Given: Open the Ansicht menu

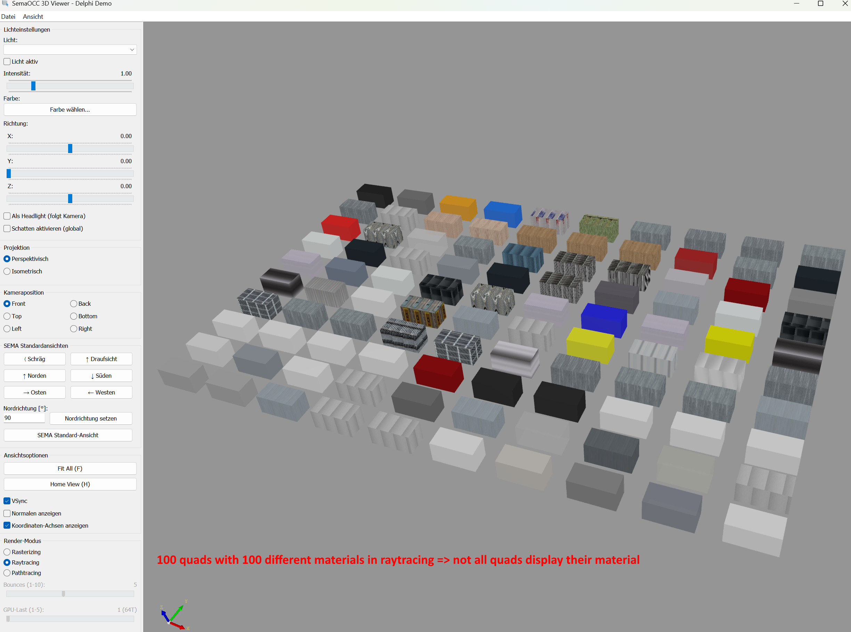Looking at the screenshot, I should tap(33, 16).
